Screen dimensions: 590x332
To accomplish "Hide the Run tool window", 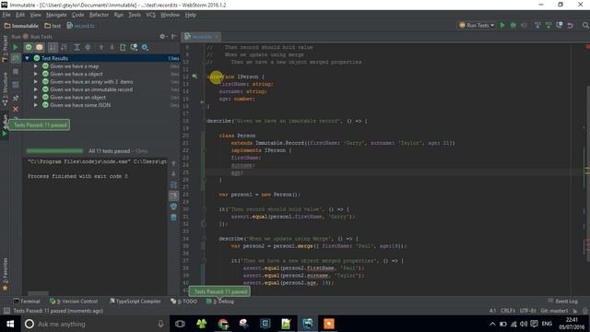I will click(174, 37).
